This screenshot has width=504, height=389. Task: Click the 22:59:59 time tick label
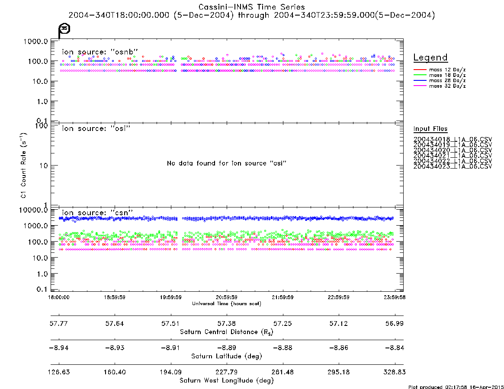[x=338, y=297]
